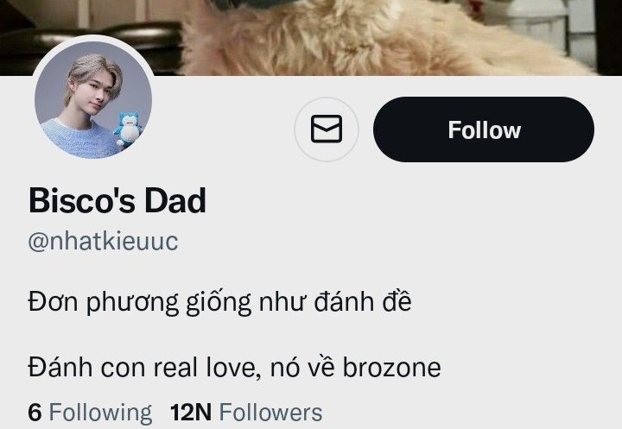View the fluffy cat header banner image
This screenshot has width=622, height=429.
click(311, 38)
